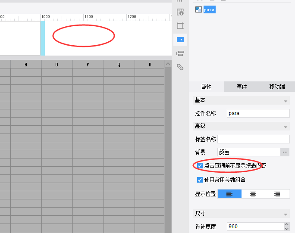295x233 pixels.
Task: Increase 设计宽度 value with up arrow
Action: [x=286, y=224]
